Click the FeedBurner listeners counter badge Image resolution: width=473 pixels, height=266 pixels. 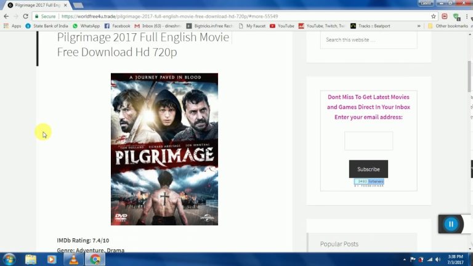(369, 181)
